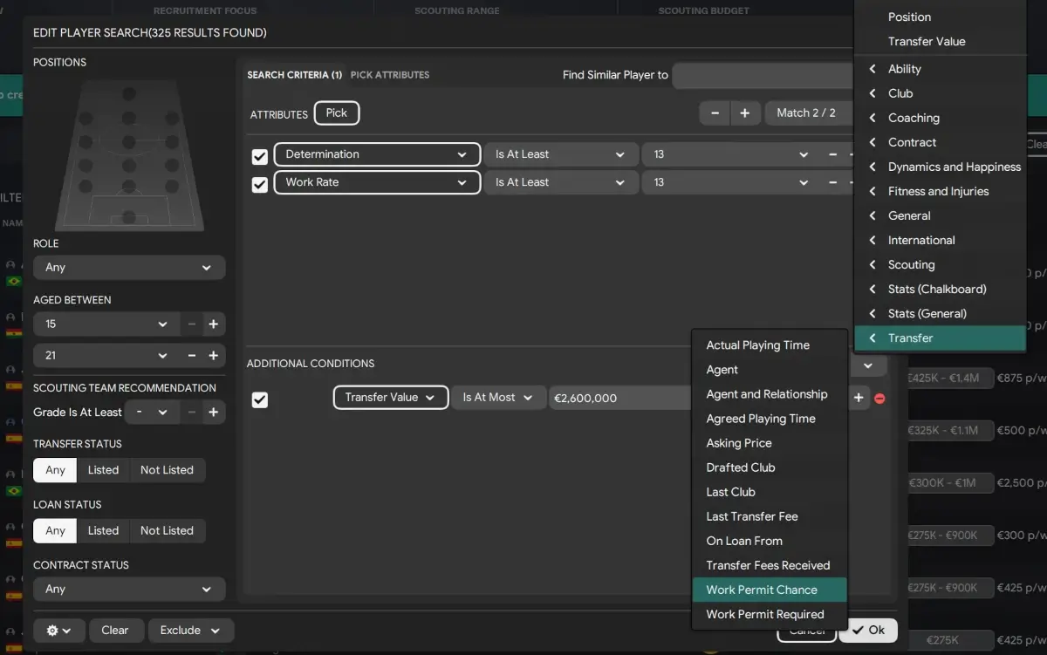Switch to Search Criteria (1) tab
Viewport: 1047px width, 655px height.
295,75
